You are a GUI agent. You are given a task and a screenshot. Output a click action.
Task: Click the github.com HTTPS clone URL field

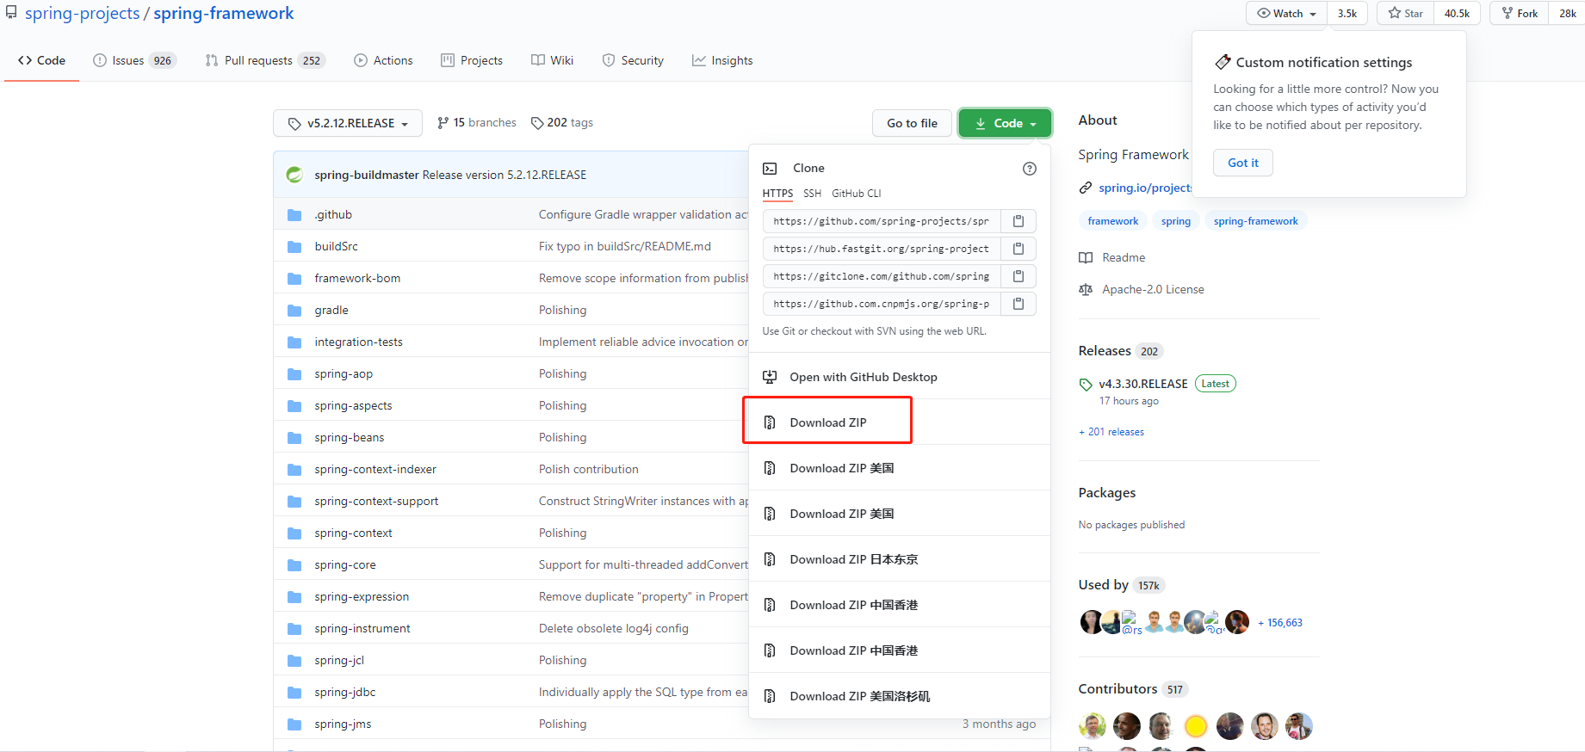[x=882, y=221]
